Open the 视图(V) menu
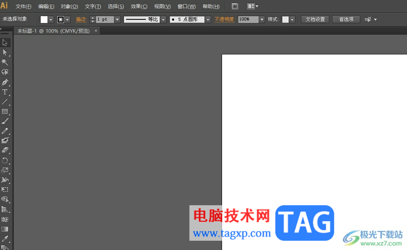Screen dimensions: 407x250 coord(162,6)
